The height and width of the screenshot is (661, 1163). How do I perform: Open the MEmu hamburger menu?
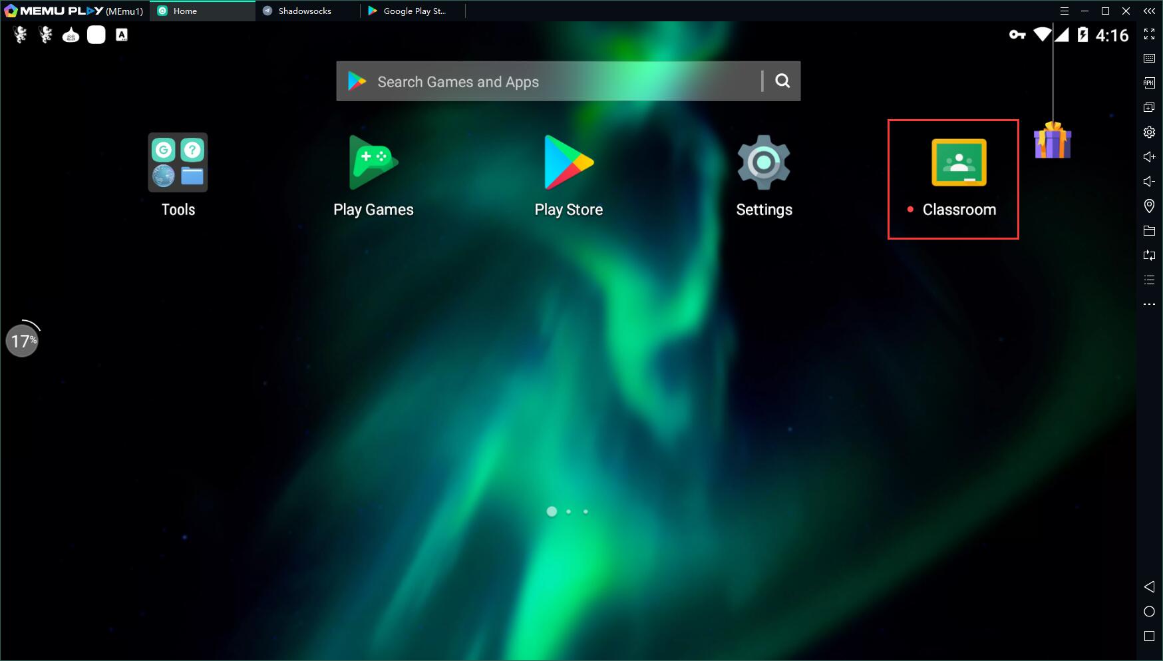[x=1065, y=11]
